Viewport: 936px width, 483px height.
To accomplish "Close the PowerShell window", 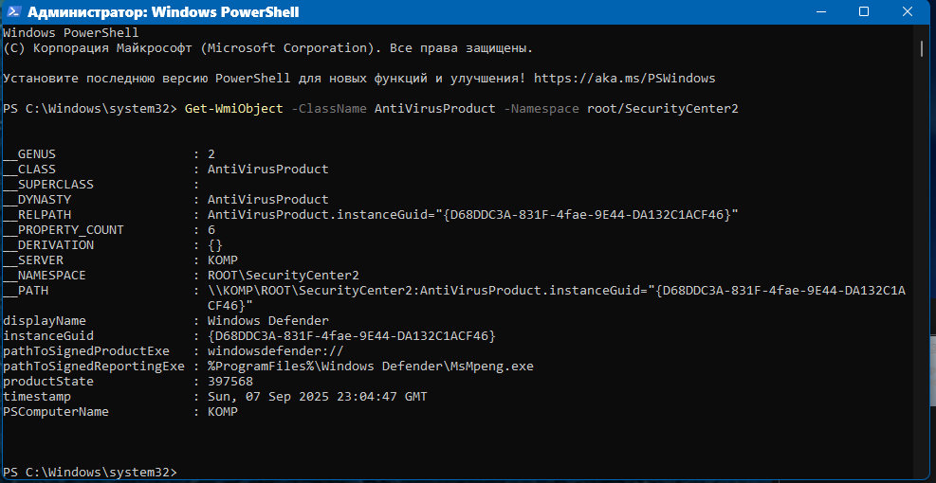I will 908,12.
